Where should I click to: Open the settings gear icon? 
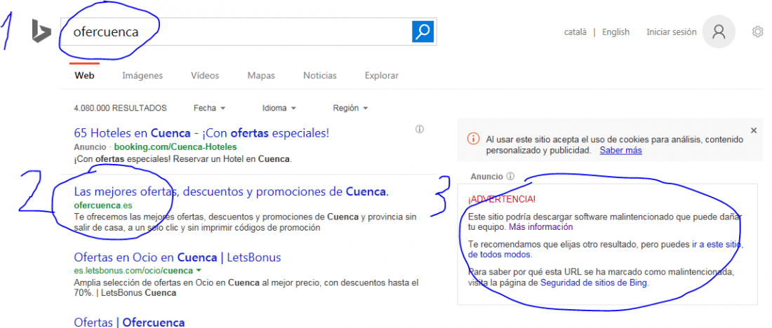[x=757, y=32]
